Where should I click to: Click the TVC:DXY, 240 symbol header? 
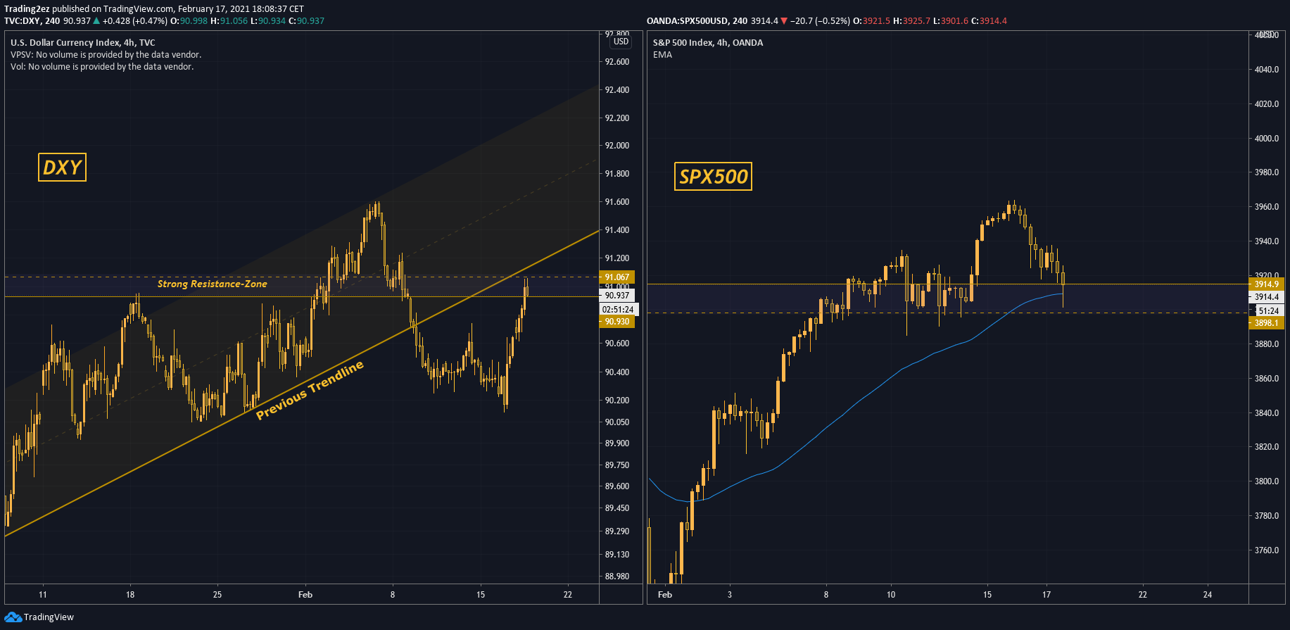pyautogui.click(x=32, y=21)
